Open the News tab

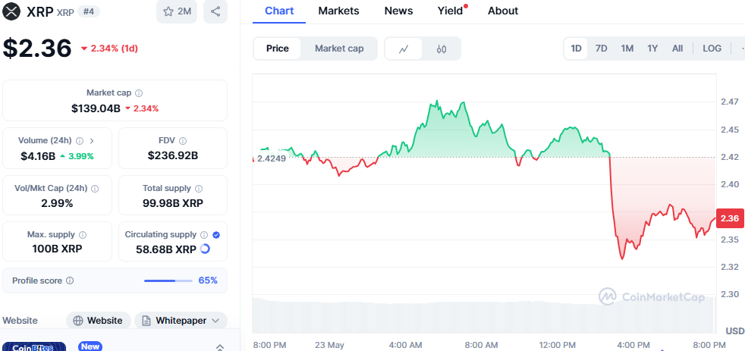[398, 11]
